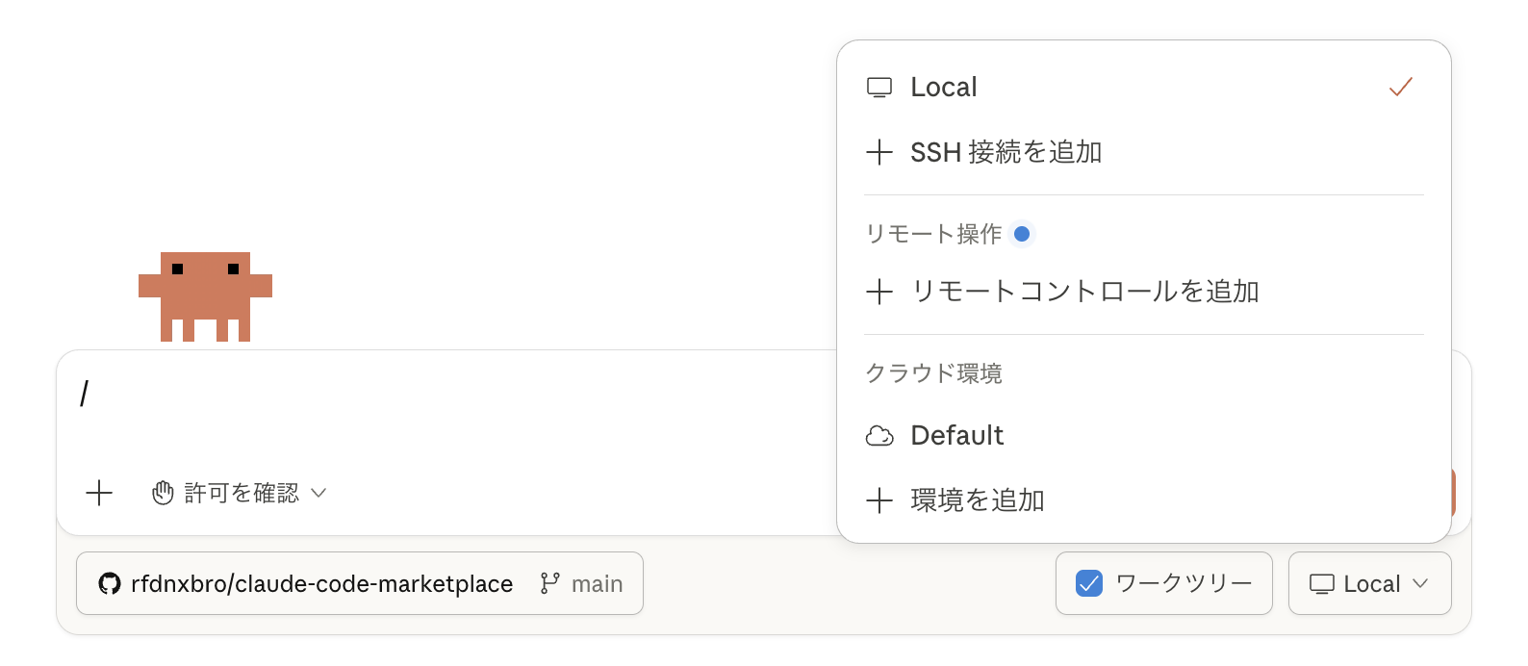The width and height of the screenshot is (1528, 666).
Task: Click the cloud icon beside Default
Action: pyautogui.click(x=879, y=436)
